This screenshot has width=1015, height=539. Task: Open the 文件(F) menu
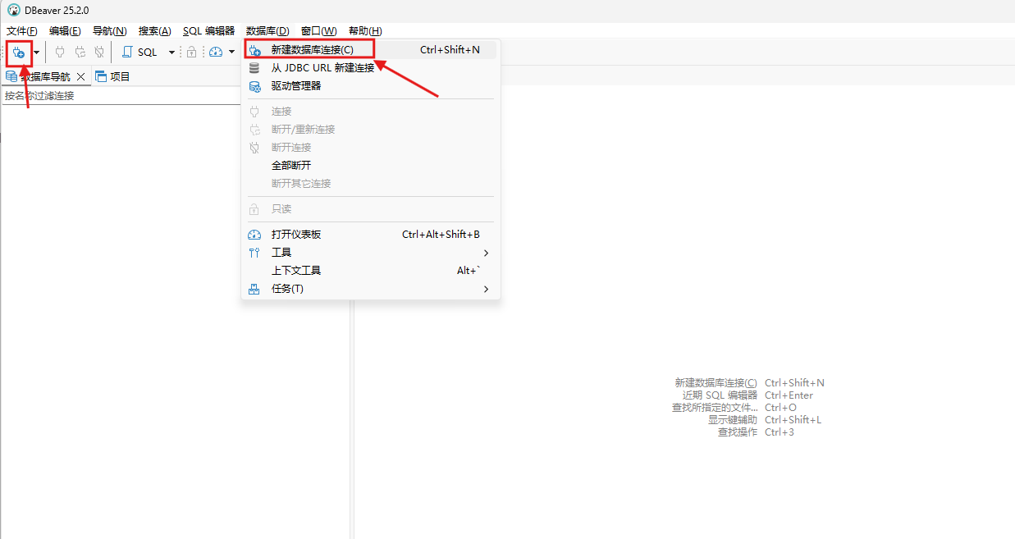click(22, 31)
